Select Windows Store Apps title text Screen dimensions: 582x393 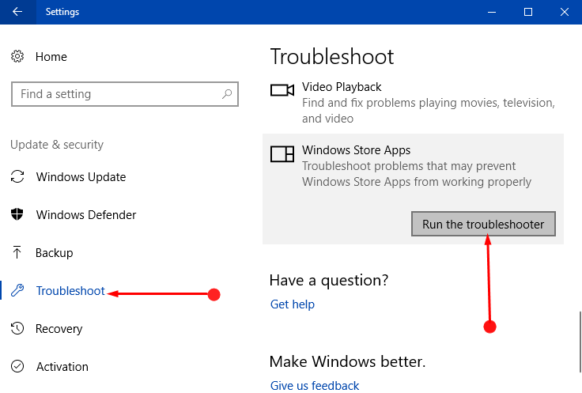(x=356, y=150)
